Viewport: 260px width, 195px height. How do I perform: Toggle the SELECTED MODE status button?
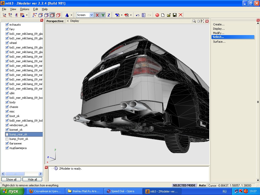coord(184,185)
